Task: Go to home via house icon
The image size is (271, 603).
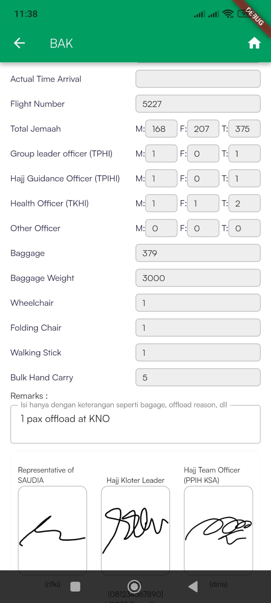Action: 254,43
